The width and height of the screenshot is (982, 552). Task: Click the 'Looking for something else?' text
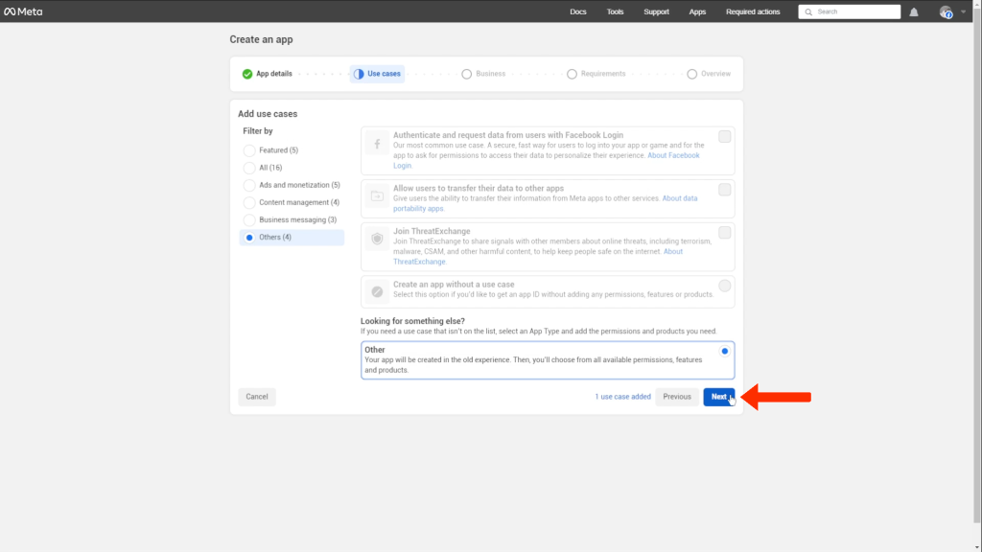coord(412,321)
